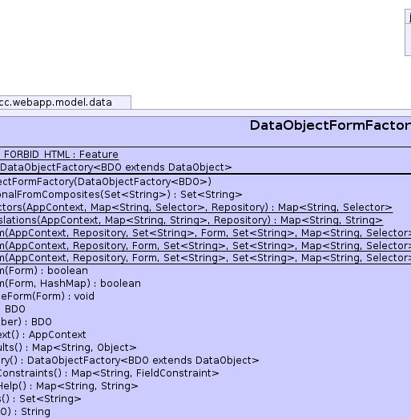Select the Constraints() : Map<String, FieldConstraint> method

[x=110, y=373]
